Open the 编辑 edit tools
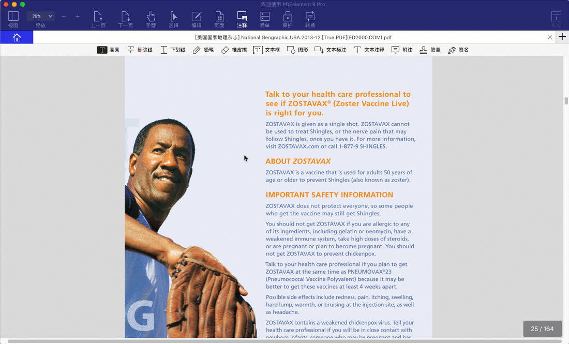 197,19
